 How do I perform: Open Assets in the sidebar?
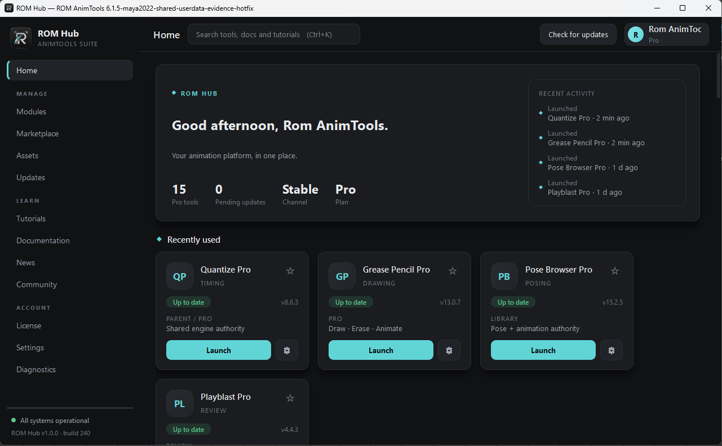(x=70, y=155)
